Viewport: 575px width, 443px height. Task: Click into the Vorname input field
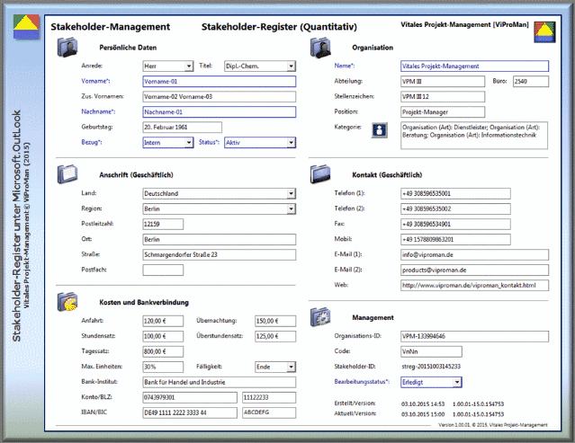[x=219, y=81]
